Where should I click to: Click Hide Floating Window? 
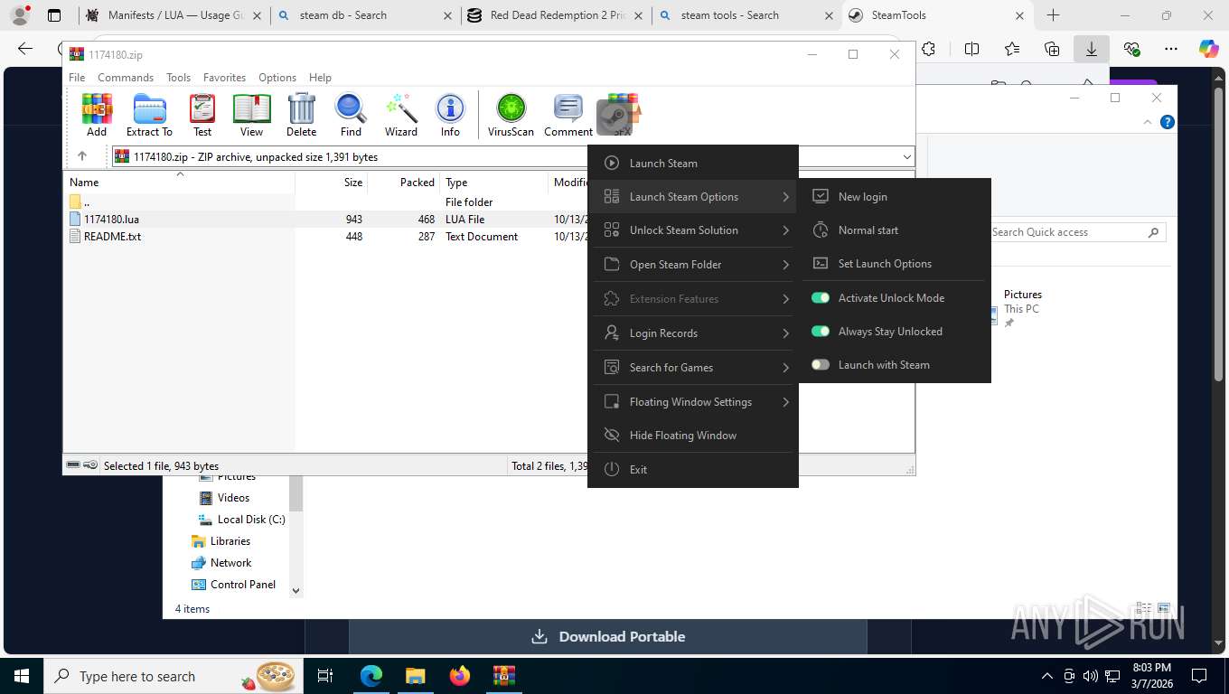coord(693,435)
